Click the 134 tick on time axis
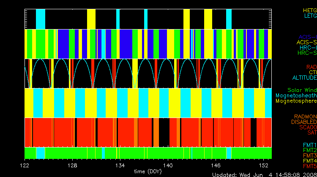The image size is (317, 177). [120, 166]
